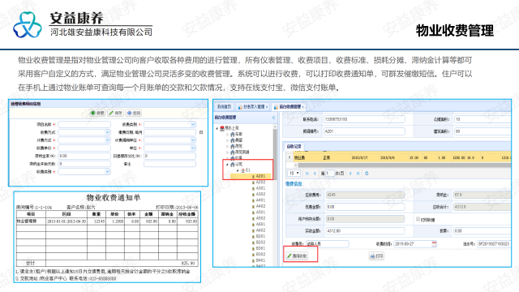The width and height of the screenshot is (519, 292).
Task: Select the 收款记录 tab
Action: (x=294, y=146)
